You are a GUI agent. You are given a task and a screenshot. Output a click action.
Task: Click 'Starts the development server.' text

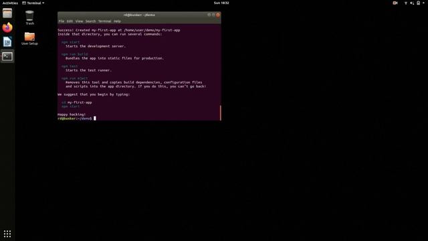tap(96, 46)
